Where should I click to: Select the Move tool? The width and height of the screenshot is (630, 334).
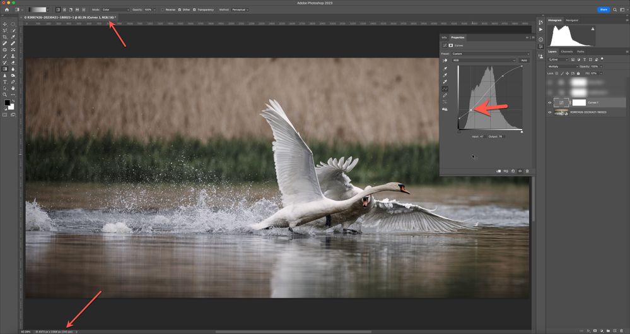coord(5,24)
